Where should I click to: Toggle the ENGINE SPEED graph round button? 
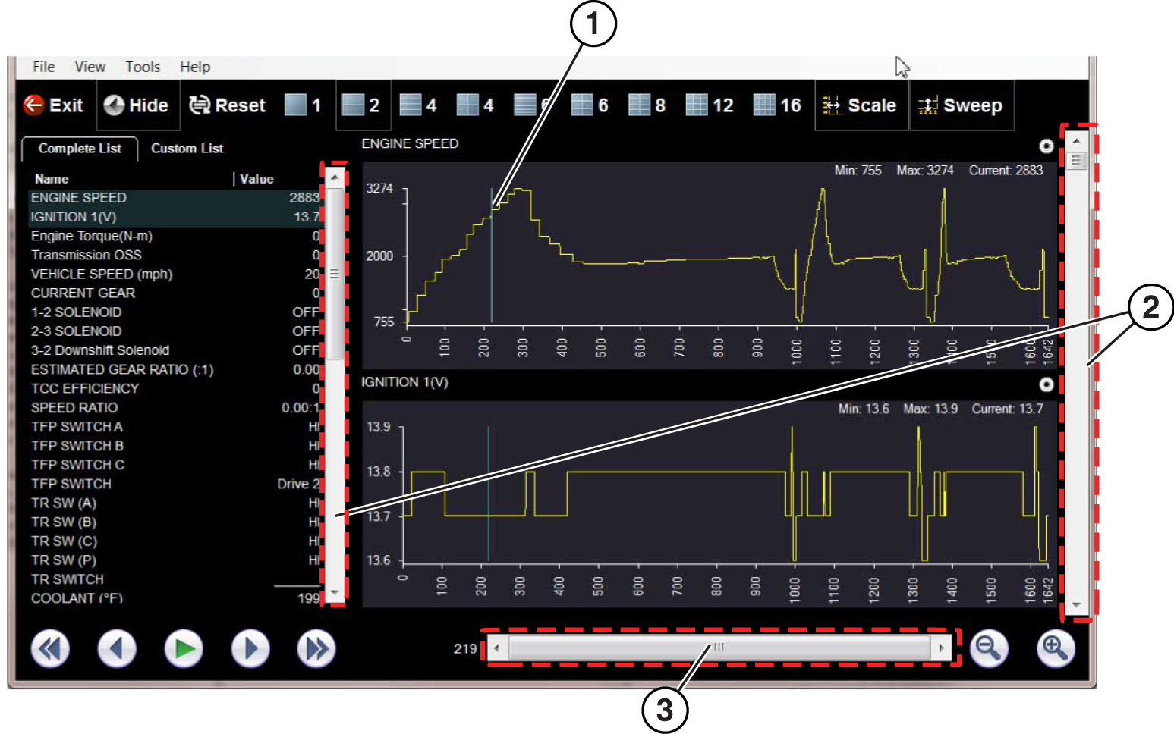[1047, 146]
